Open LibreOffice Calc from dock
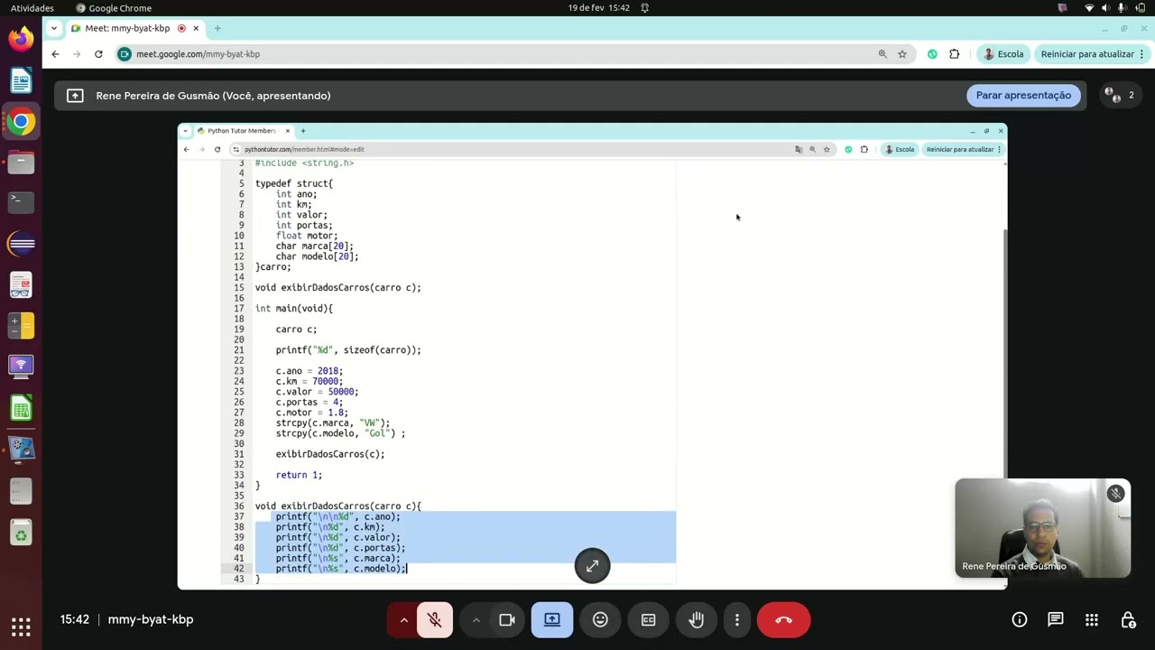 click(x=21, y=409)
